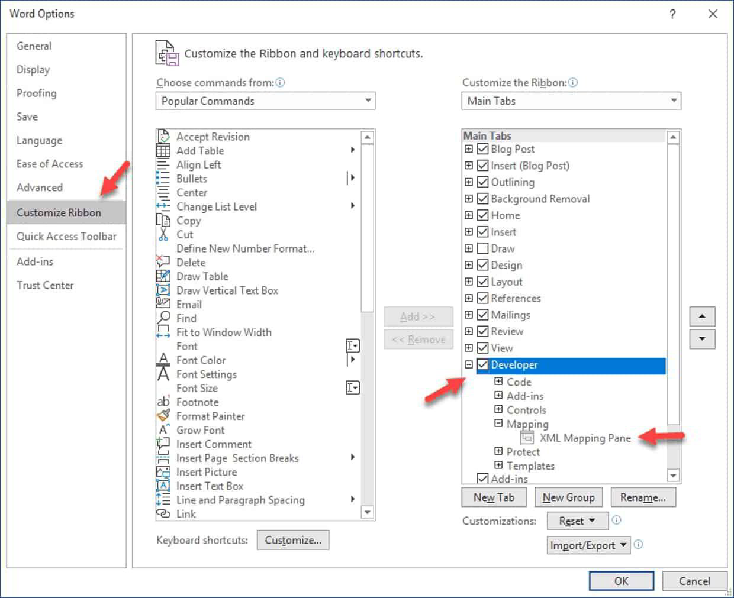Viewport: 734px width, 598px height.
Task: Enable the Draw tab checkbox
Action: pos(482,248)
